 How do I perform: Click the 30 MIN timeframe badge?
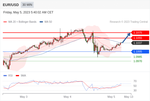click(x=27, y=5)
